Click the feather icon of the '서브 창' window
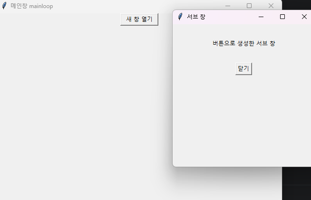Screen dimensions: 311x200 [180, 17]
